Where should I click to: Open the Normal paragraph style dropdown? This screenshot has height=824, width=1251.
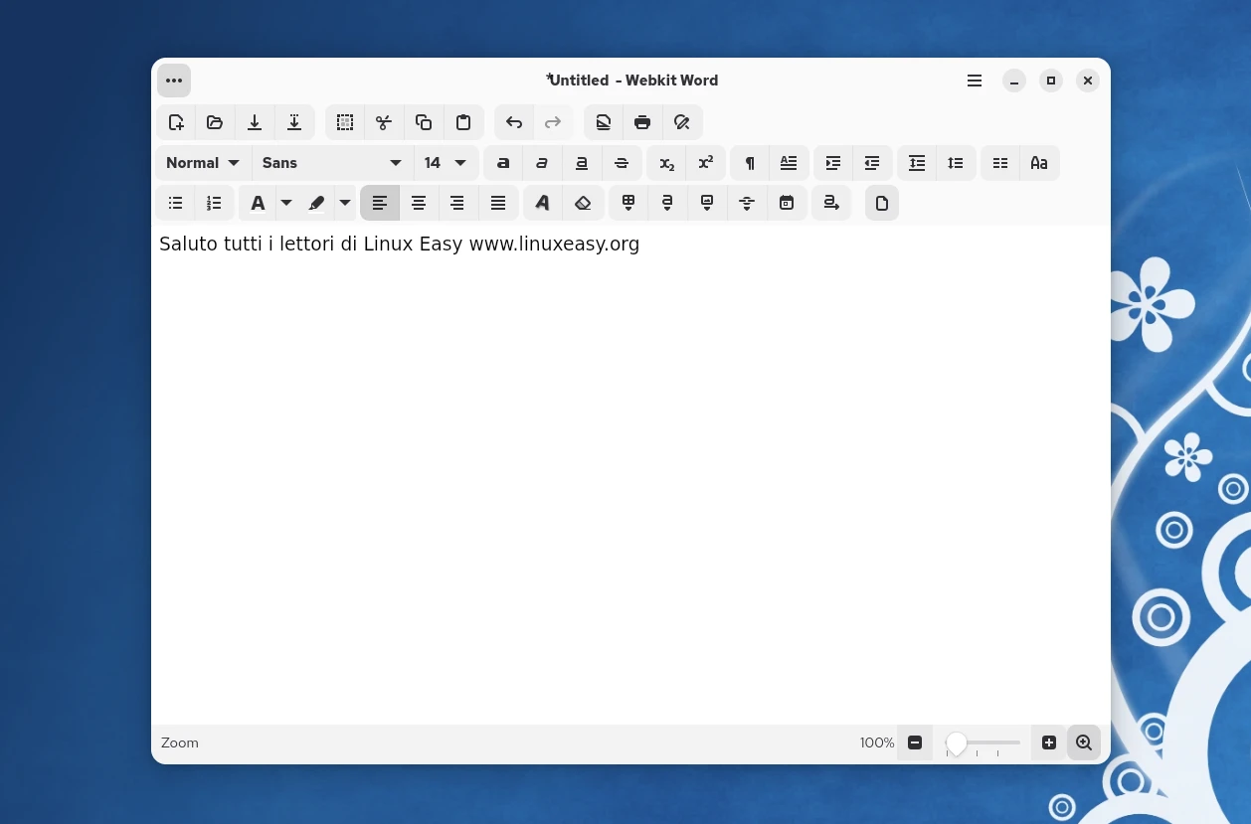202,163
